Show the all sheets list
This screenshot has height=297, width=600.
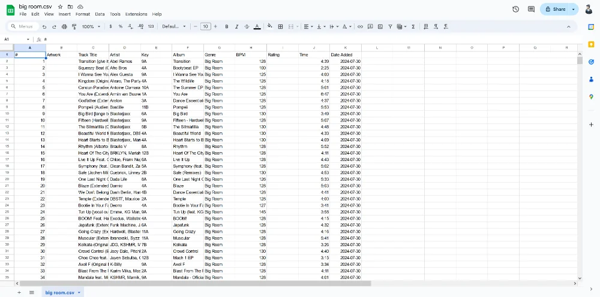point(32,292)
